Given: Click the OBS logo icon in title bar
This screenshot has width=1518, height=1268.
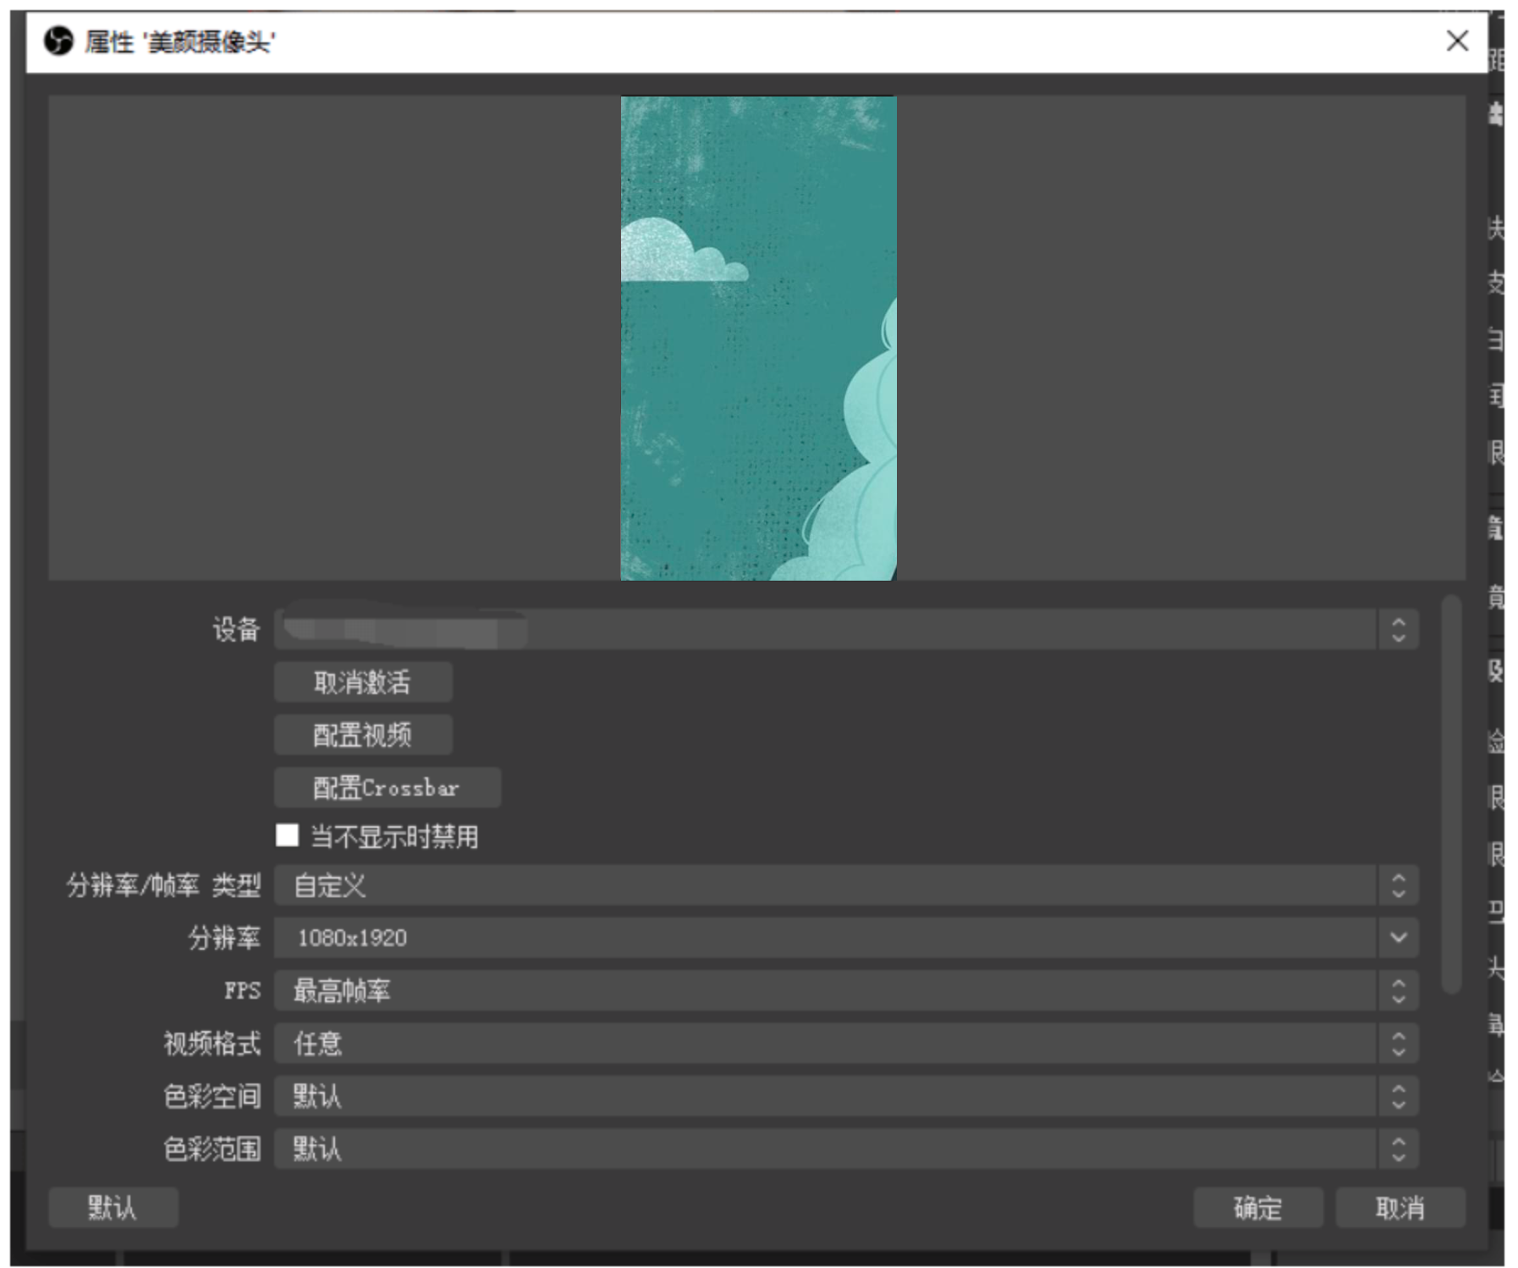Looking at the screenshot, I should 58,41.
